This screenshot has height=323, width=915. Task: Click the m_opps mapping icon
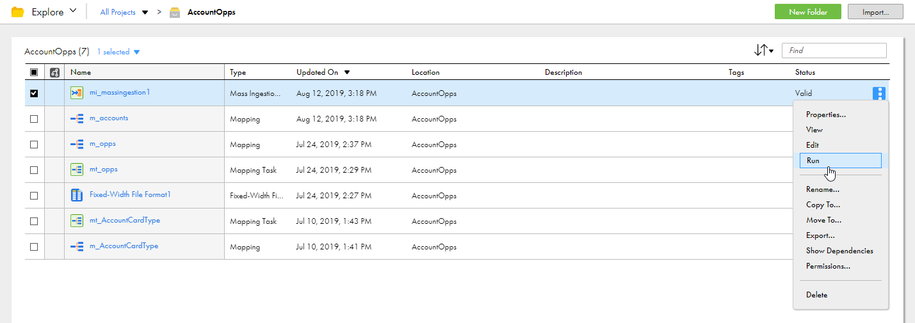77,144
